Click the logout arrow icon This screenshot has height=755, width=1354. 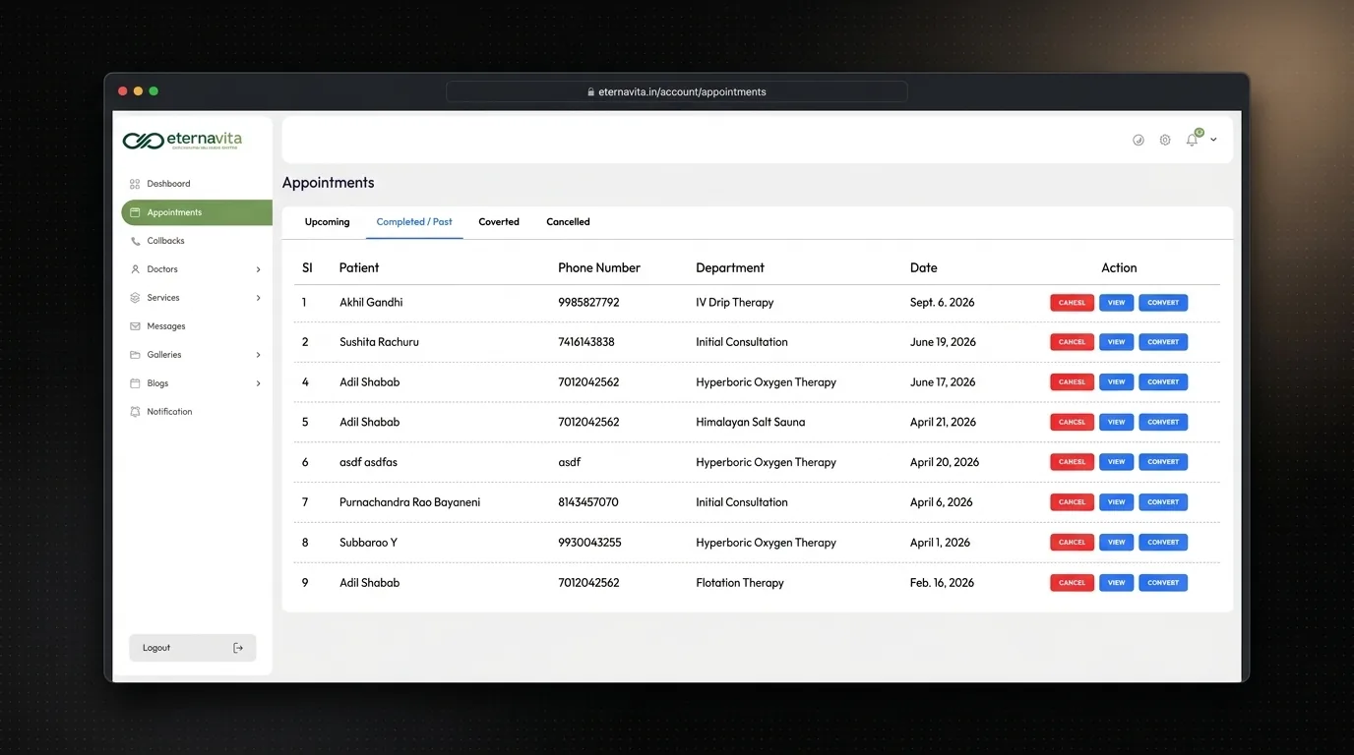point(238,648)
